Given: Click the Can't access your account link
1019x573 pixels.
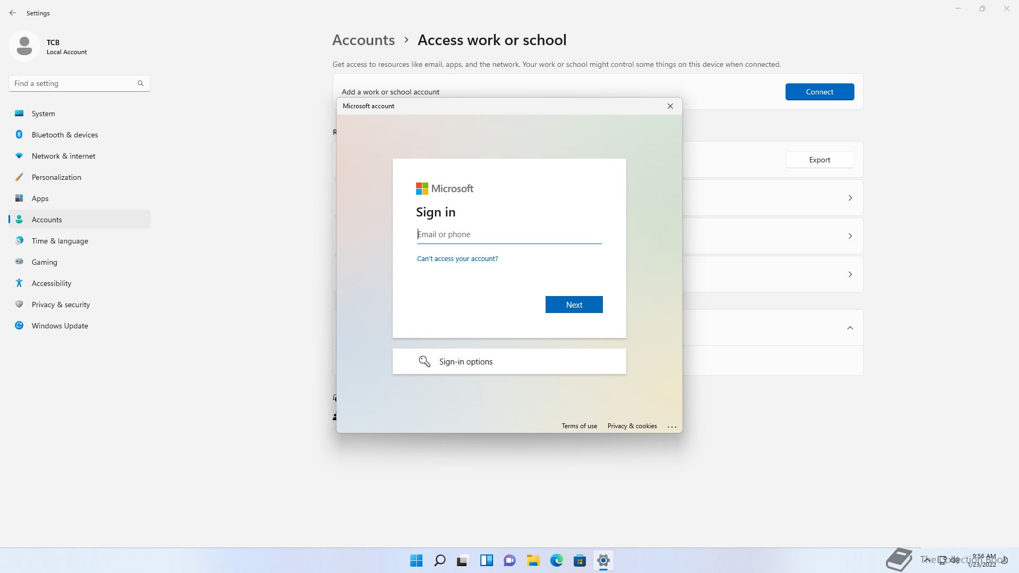Looking at the screenshot, I should pos(457,259).
